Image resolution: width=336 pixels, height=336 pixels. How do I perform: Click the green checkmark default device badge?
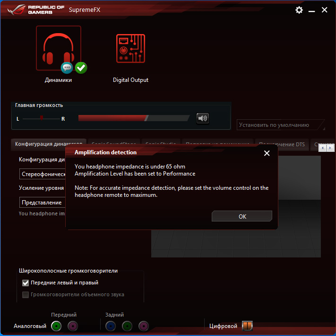81,68
